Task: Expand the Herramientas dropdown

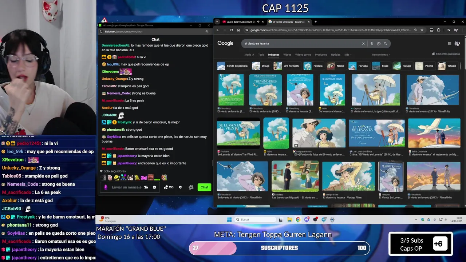Action: 381,55
